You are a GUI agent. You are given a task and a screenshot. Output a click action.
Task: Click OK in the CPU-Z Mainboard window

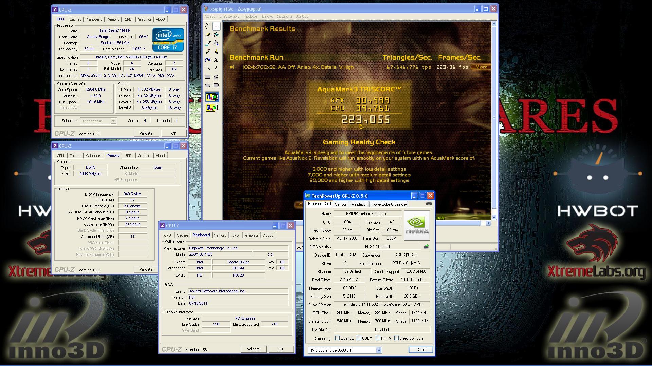tap(281, 349)
